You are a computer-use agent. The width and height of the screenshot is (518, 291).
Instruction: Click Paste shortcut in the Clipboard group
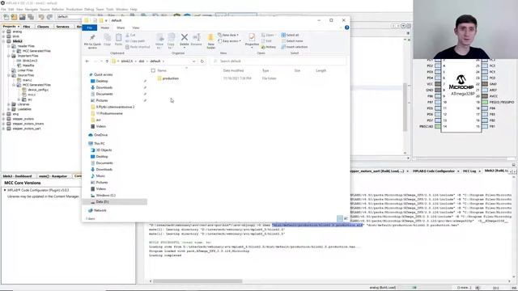[x=138, y=47]
